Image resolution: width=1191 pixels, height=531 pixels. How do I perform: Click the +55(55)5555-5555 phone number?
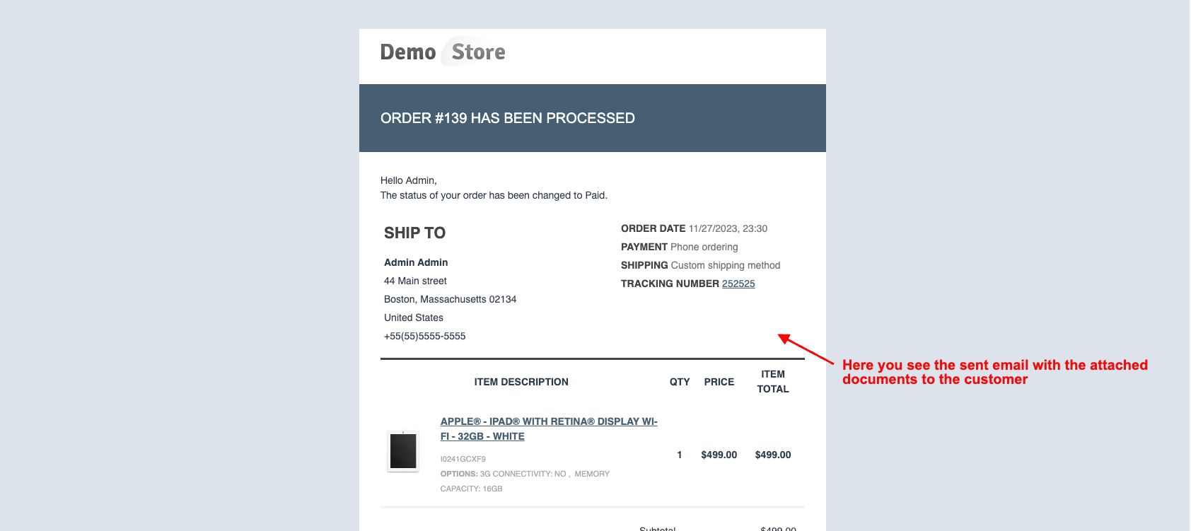(x=424, y=336)
